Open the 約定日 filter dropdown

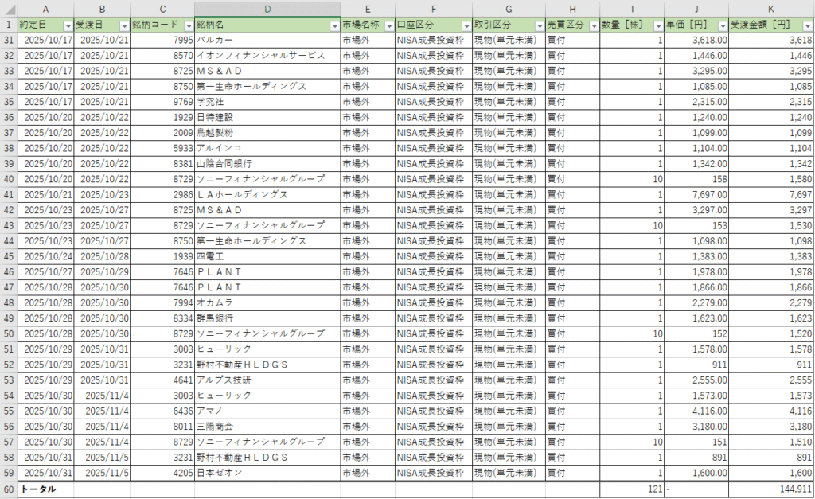(67, 25)
